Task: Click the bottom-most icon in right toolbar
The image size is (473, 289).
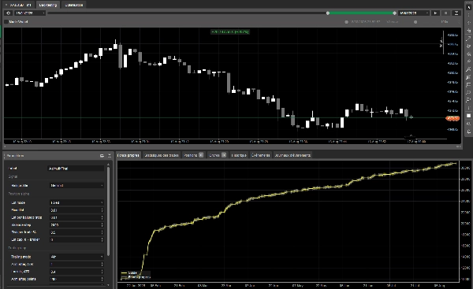Action: click(x=469, y=132)
